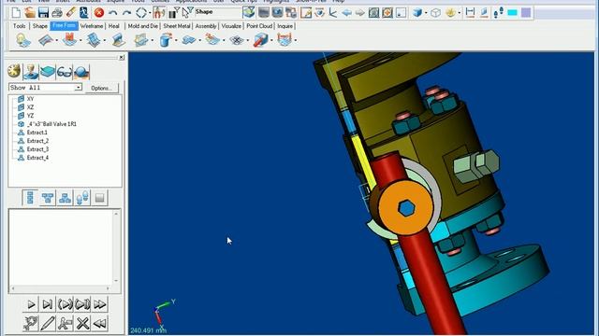The image size is (599, 336).
Task: Click the running man exit icon
Action: (84, 12)
